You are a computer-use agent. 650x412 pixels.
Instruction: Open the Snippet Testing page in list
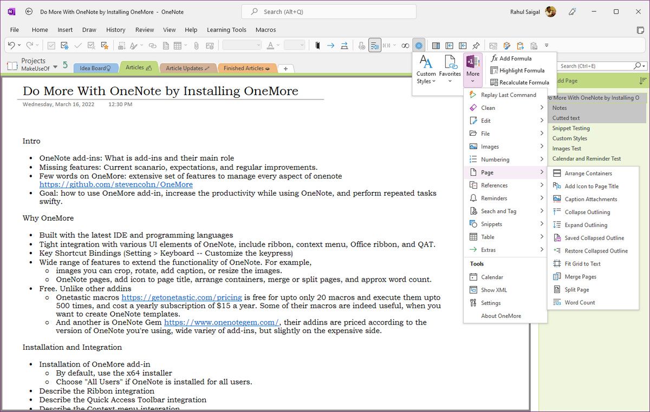click(x=571, y=128)
